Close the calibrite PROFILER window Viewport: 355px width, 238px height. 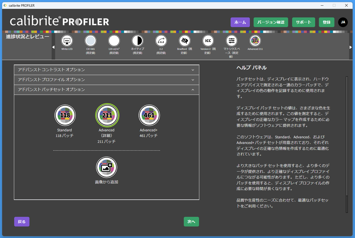pyautogui.click(x=346, y=5)
